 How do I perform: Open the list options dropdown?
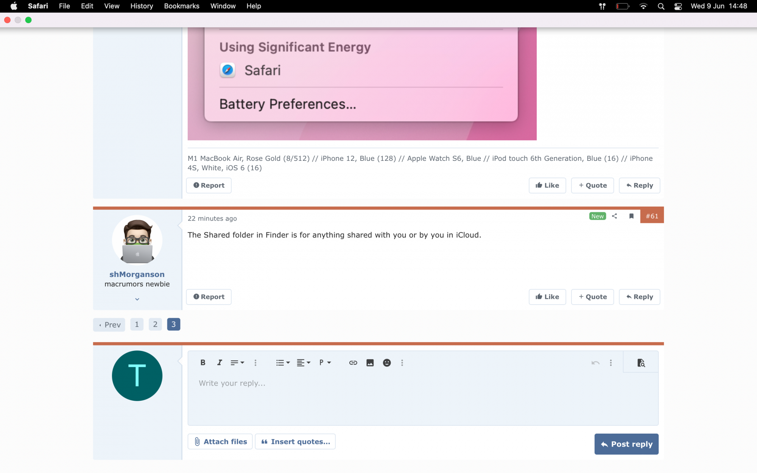tap(282, 363)
